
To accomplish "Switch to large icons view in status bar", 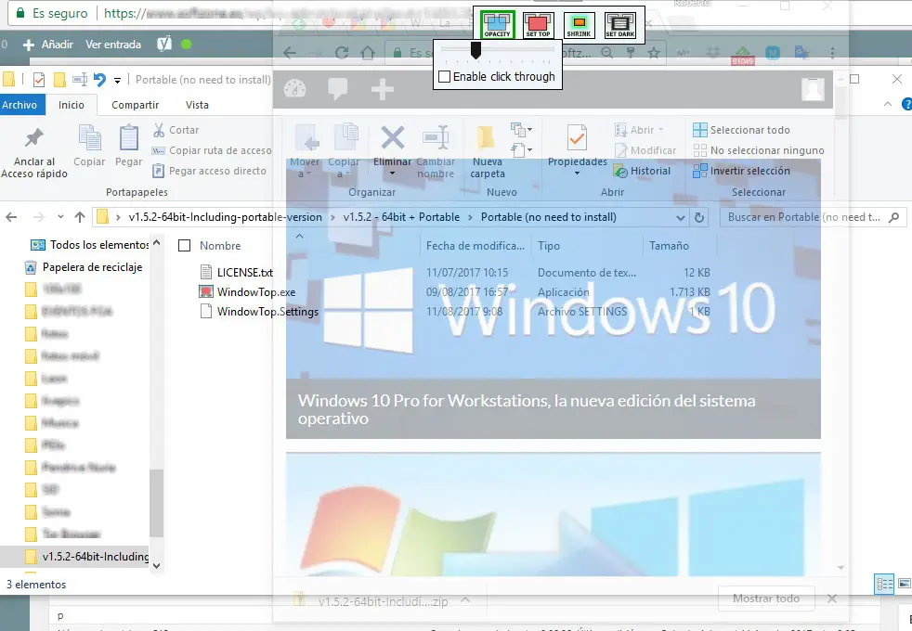I will pos(905,584).
